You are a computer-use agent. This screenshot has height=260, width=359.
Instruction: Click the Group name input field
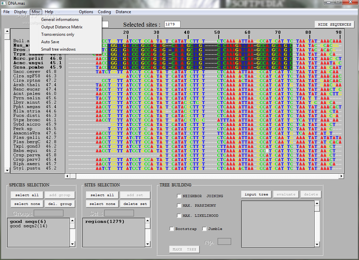coord(49,213)
